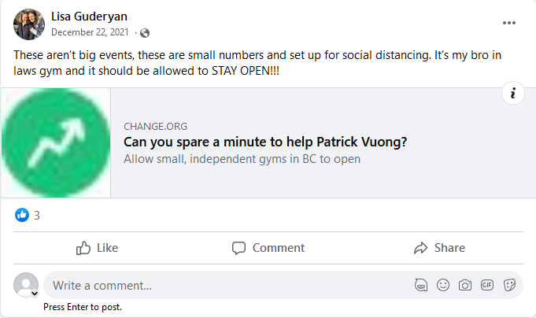The width and height of the screenshot is (536, 318).
Task: Open the December 22, 2021 timestamp
Action: point(91,32)
